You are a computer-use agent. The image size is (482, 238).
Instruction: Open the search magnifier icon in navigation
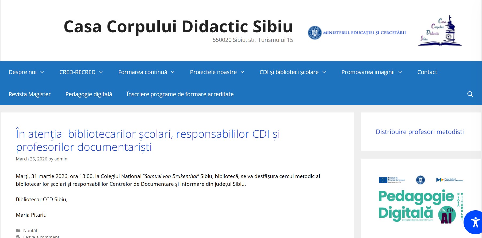point(470,94)
